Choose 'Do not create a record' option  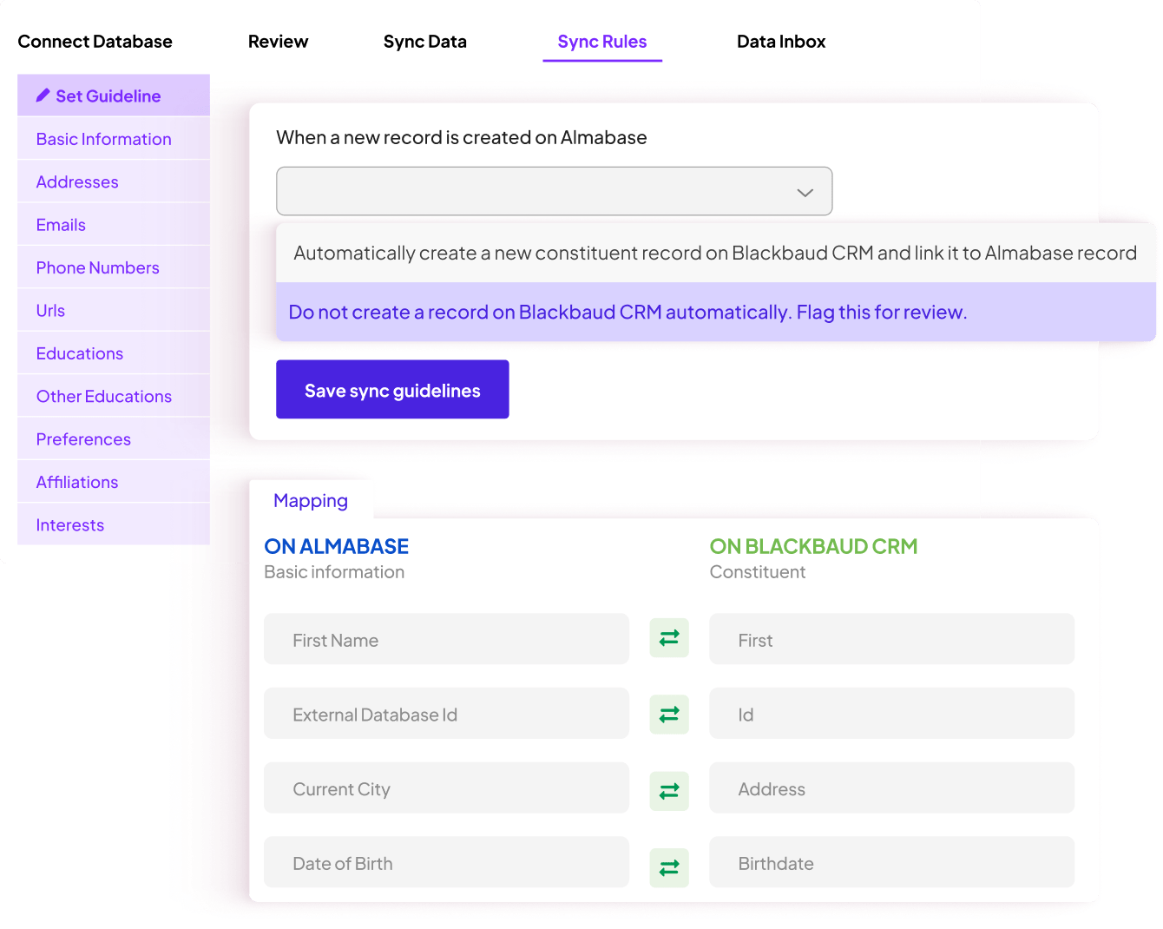point(715,312)
